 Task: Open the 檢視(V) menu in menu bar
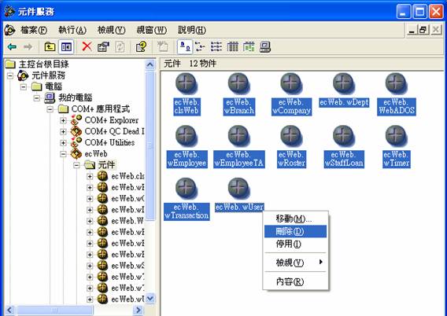coord(111,30)
